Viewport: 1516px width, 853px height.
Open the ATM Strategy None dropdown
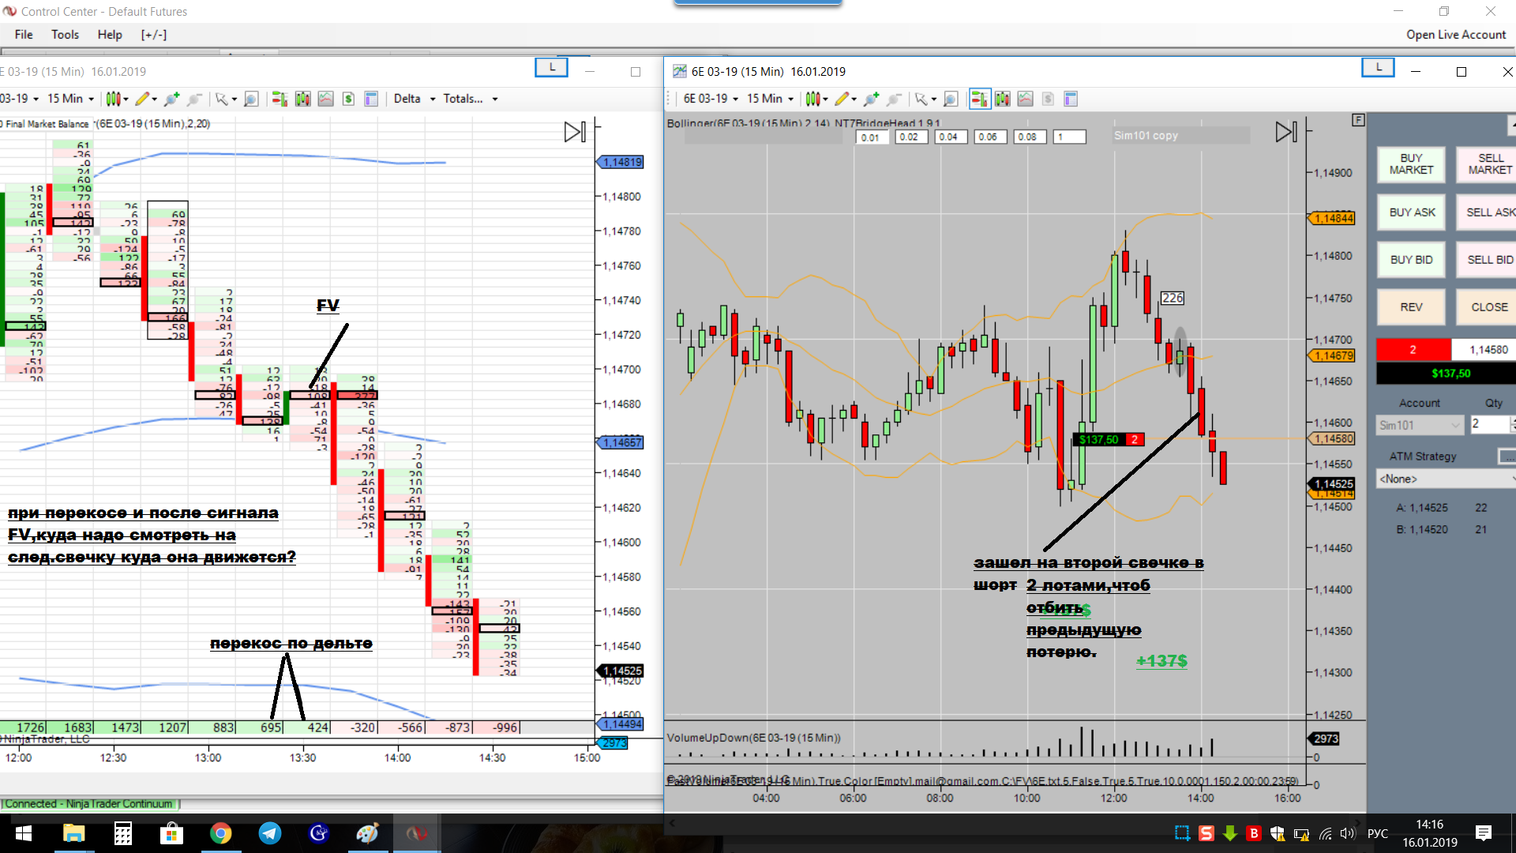(x=1445, y=479)
